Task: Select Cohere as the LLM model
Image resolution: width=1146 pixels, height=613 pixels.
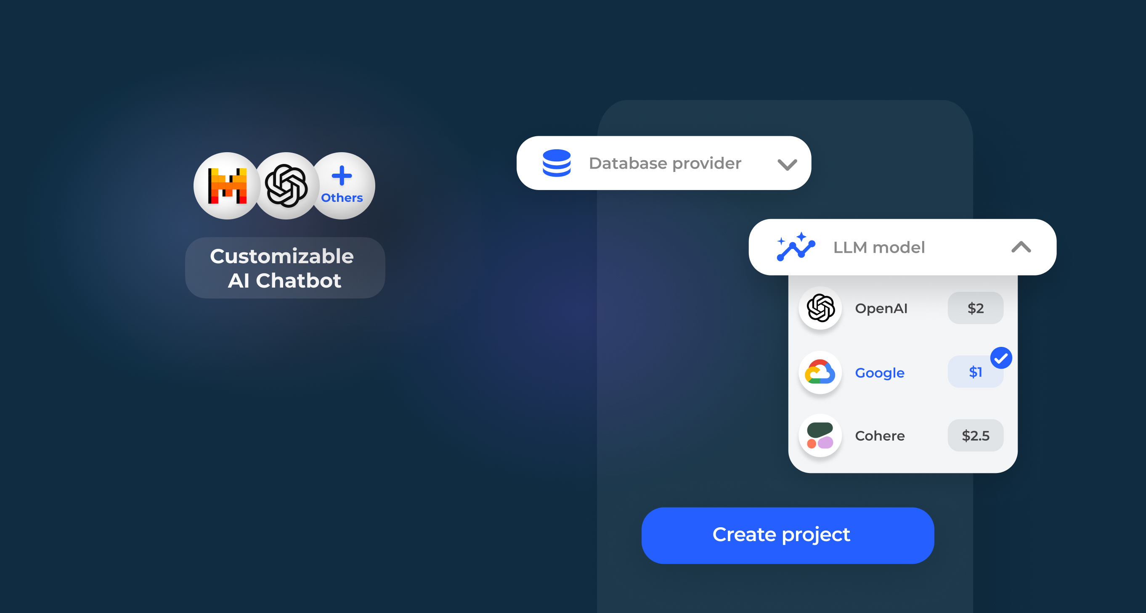Action: point(880,436)
